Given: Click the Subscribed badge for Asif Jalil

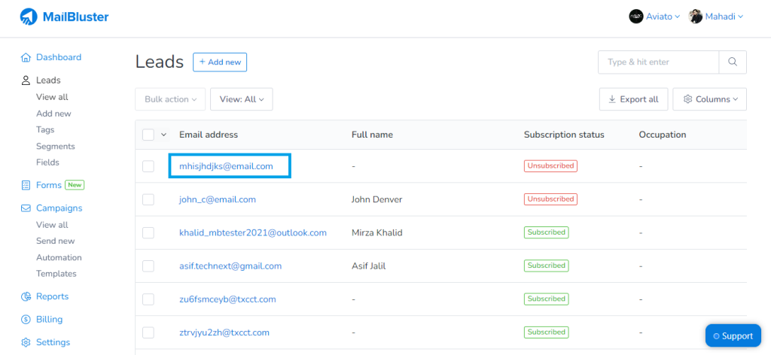Looking at the screenshot, I should pyautogui.click(x=547, y=265).
